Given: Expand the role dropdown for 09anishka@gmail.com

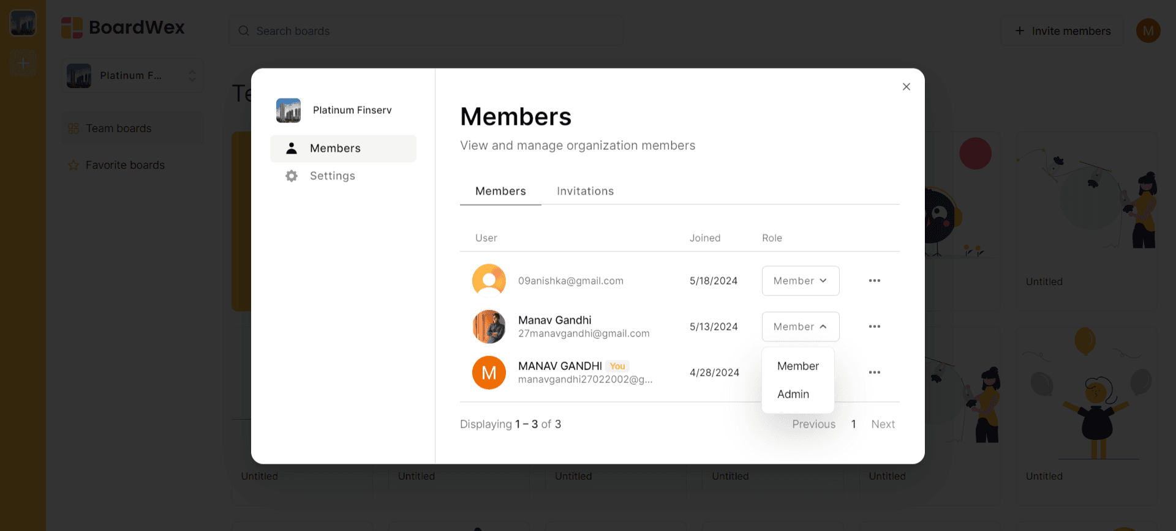Looking at the screenshot, I should 800,281.
